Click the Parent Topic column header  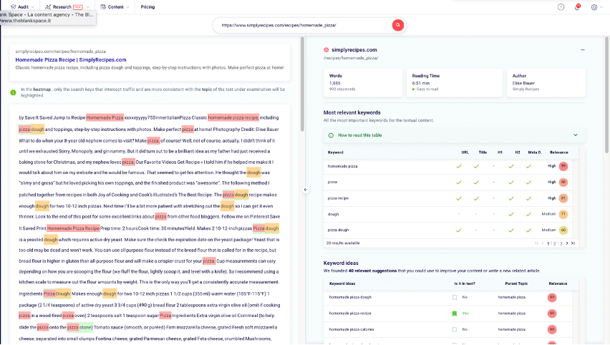[516, 283]
